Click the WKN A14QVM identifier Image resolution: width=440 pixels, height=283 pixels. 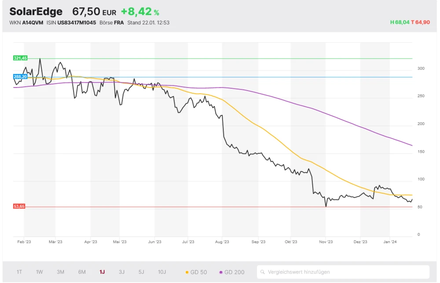26,22
